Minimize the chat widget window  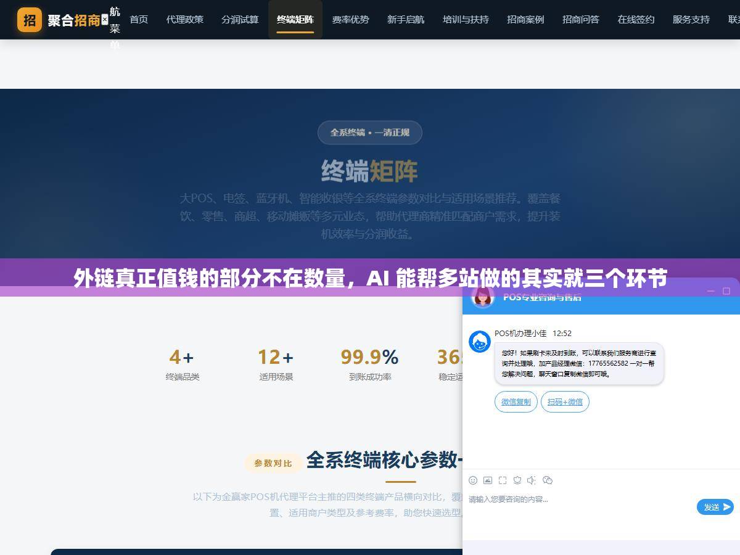coord(711,291)
